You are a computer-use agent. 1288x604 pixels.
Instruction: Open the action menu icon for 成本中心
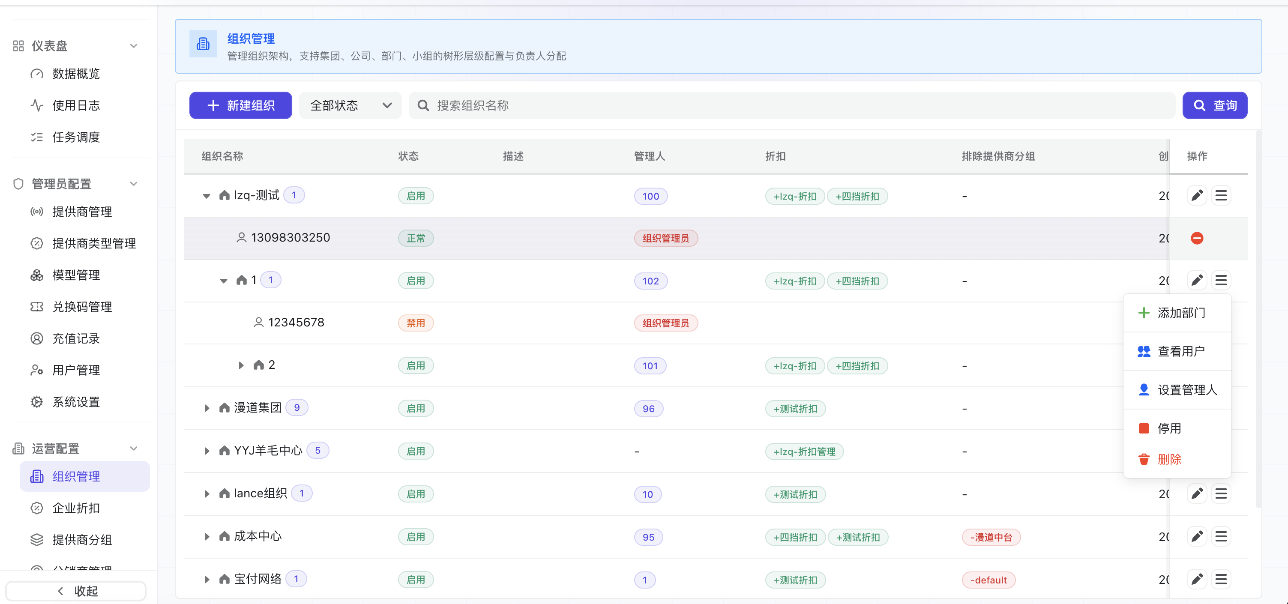pyautogui.click(x=1221, y=537)
